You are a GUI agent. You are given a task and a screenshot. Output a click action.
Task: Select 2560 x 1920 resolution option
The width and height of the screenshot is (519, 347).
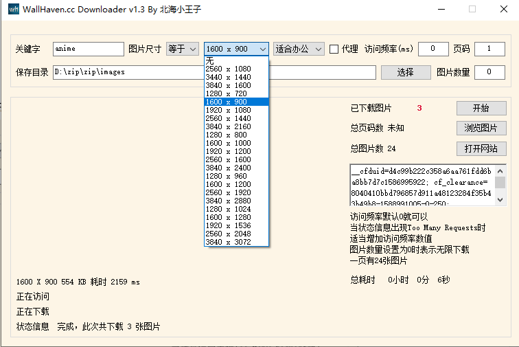[236, 192]
